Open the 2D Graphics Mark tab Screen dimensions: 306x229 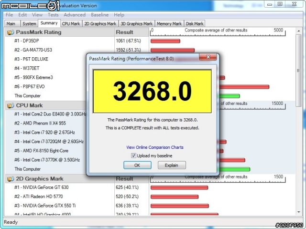pos(100,24)
